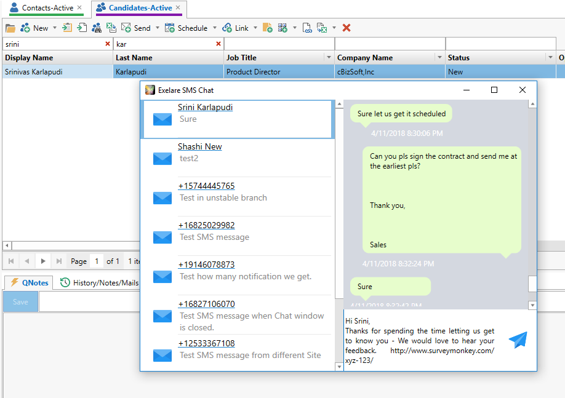Click envelope icon beside Srini Karlapudi
565x398 pixels.
(162, 119)
